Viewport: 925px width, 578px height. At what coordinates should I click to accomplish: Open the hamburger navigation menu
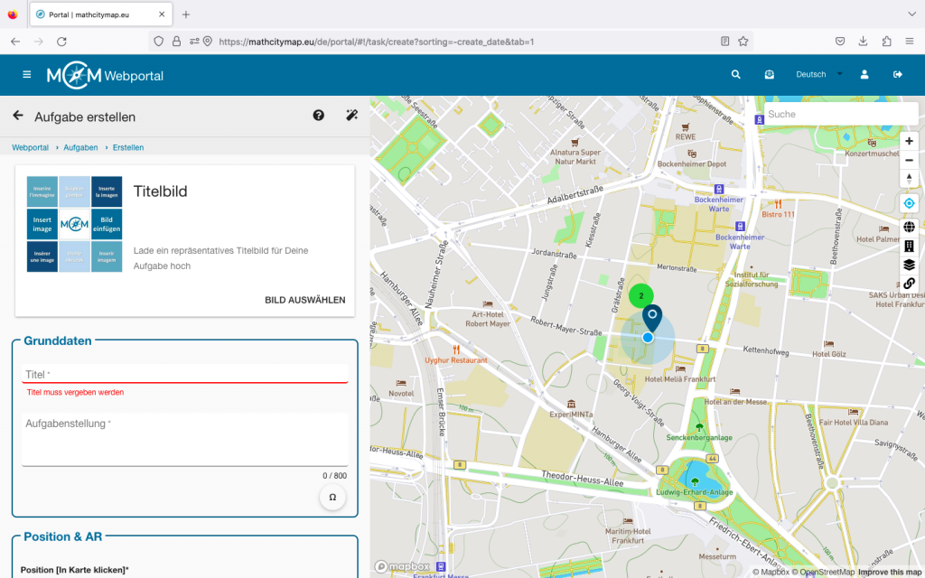(27, 75)
